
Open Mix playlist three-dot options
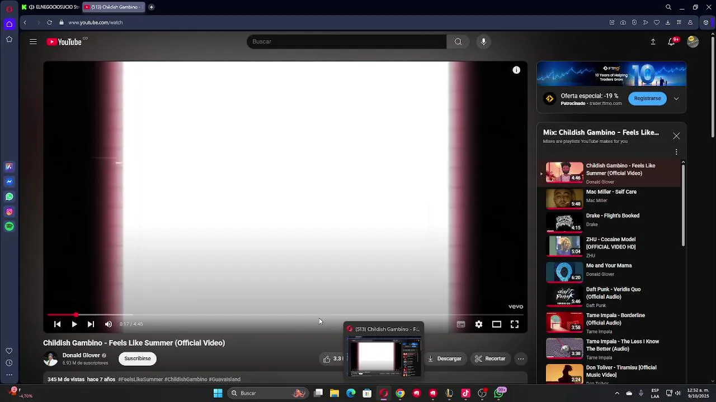tap(676, 152)
